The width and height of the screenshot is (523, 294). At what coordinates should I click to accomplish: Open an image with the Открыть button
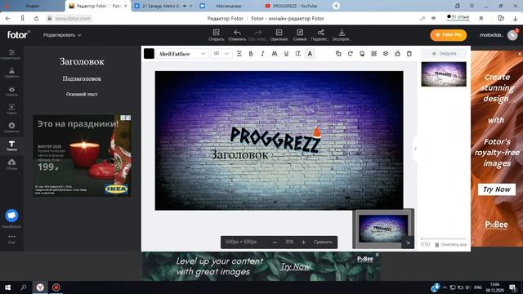pyautogui.click(x=216, y=34)
